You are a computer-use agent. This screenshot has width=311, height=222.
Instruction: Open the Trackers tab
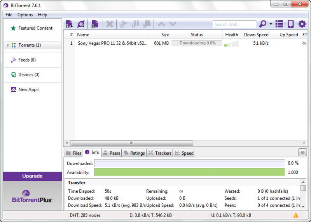160,153
